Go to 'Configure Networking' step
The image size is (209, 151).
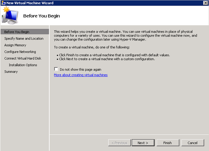[20, 52]
